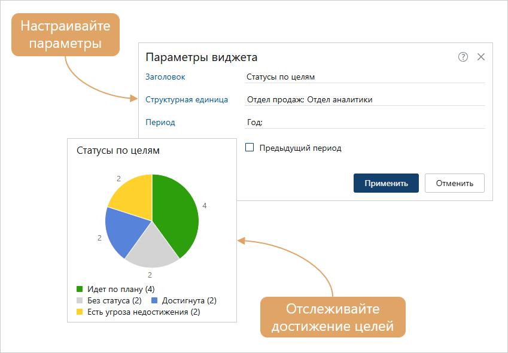Check the box next to Предыдущий период
Viewport: 508px width, 353px height.
[x=251, y=147]
